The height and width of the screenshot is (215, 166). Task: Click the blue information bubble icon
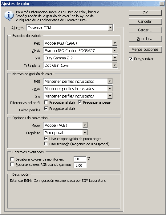9,16
